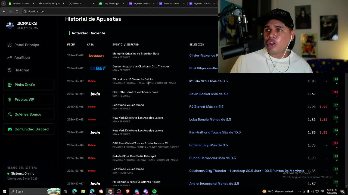Click the Devin Booker Más de 3.5 selection
This screenshot has height=195, width=348.
[209, 94]
